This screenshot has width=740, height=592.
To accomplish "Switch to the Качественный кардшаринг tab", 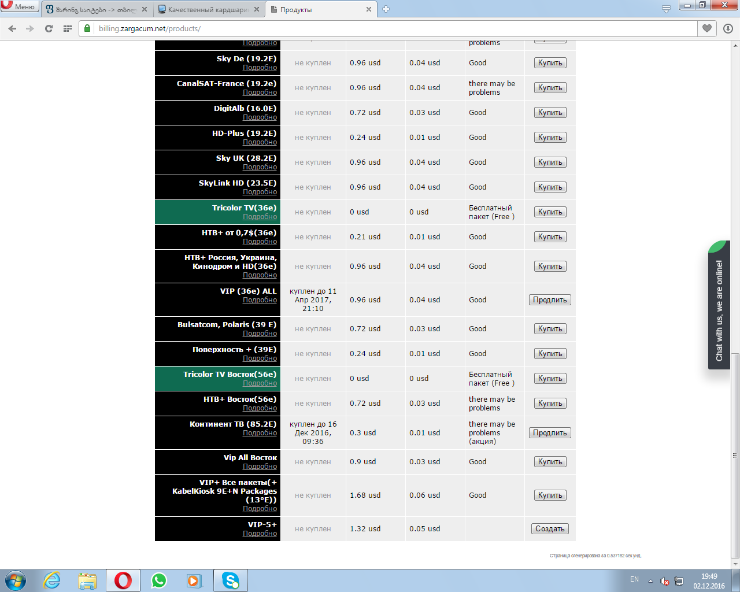I will [x=208, y=9].
